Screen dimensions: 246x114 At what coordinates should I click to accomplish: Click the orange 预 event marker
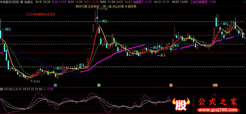point(171,85)
